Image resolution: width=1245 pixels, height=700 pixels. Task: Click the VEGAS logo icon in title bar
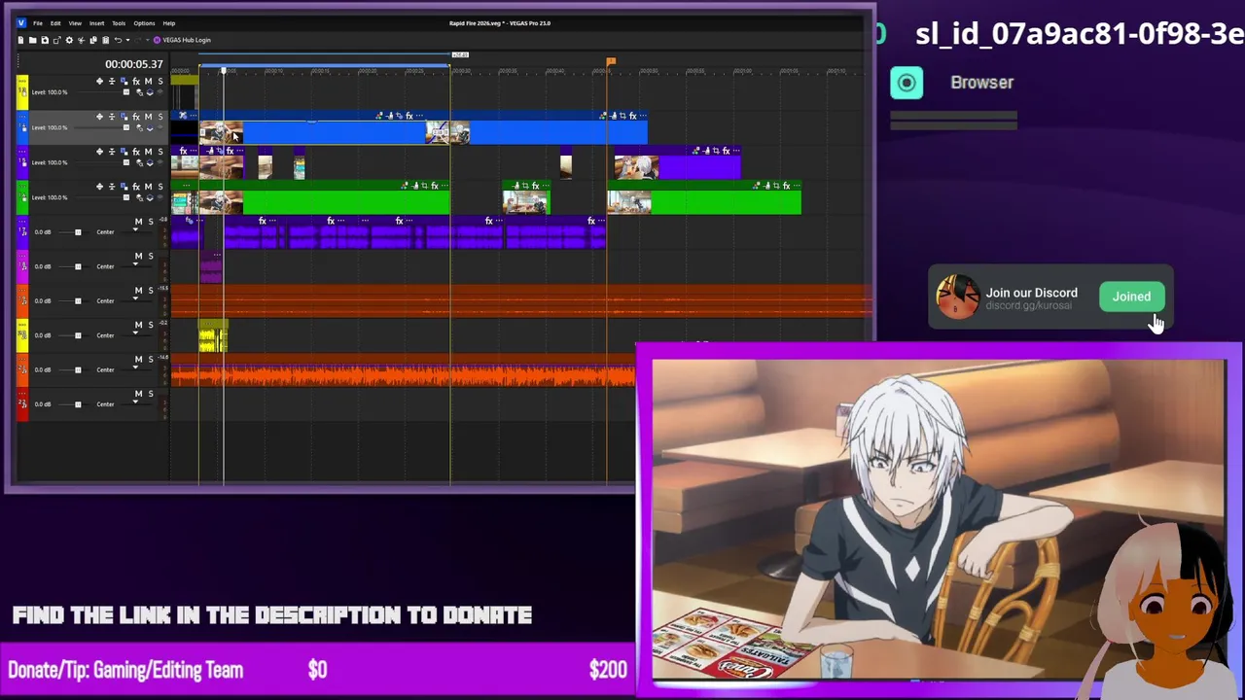(21, 22)
